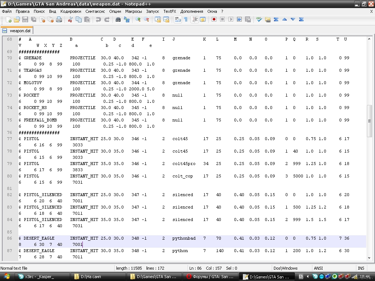Click the Copy toolbar icon

79,20
